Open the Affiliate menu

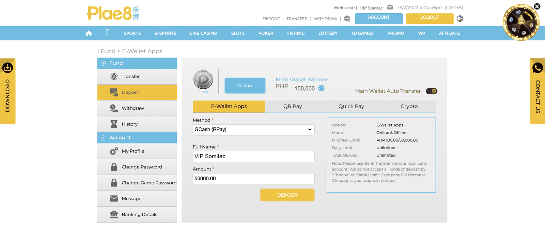pos(449,33)
